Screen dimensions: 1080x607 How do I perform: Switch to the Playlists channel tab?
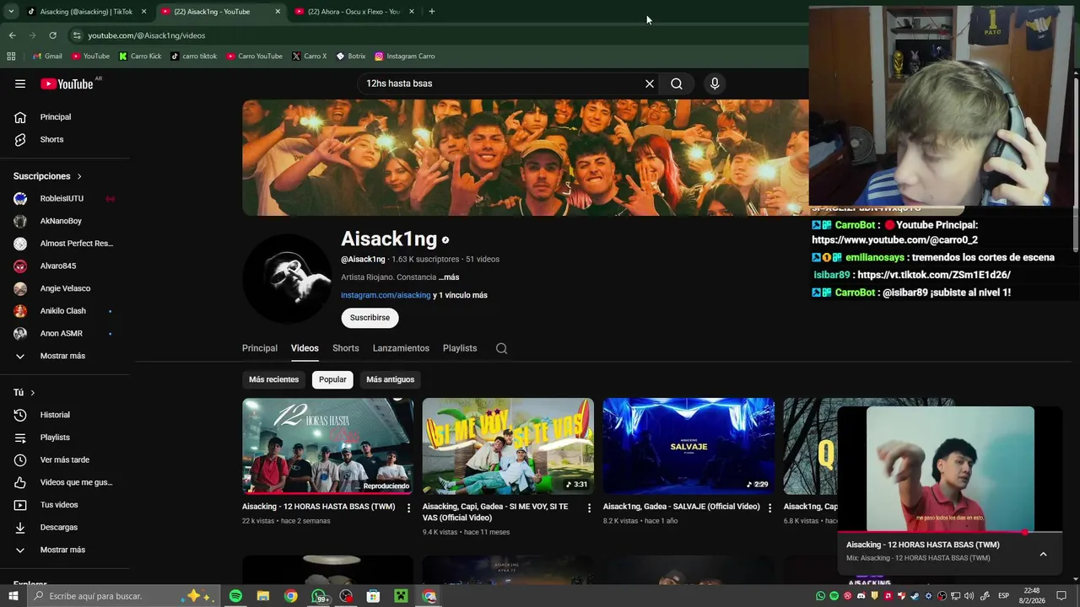click(460, 348)
